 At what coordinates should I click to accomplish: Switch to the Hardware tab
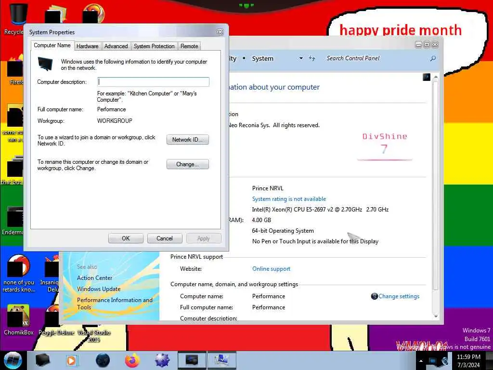pos(88,46)
